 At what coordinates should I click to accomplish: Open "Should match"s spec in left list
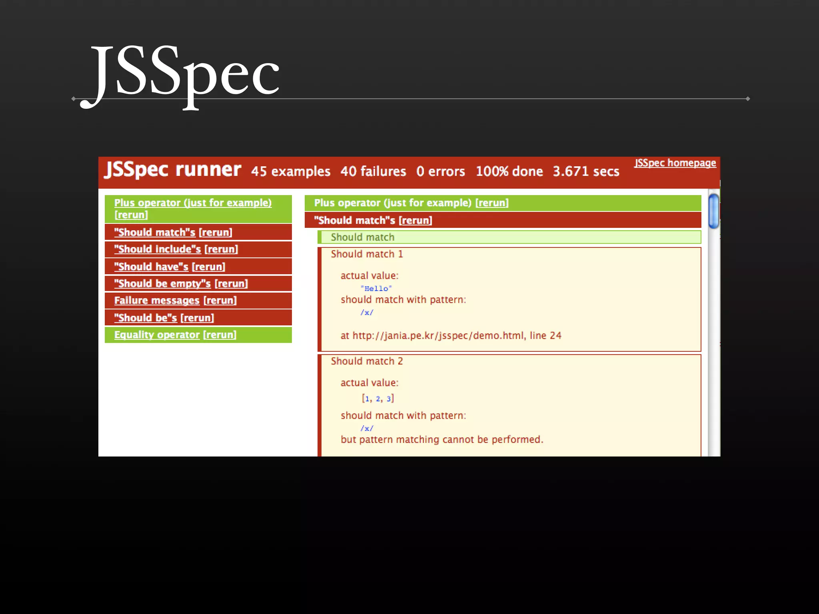click(x=155, y=232)
